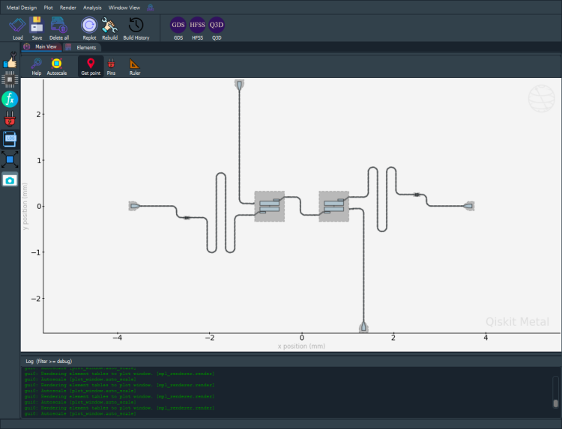Screen dimensions: 562x429
Task: Open the Window View menu
Action: point(124,7)
